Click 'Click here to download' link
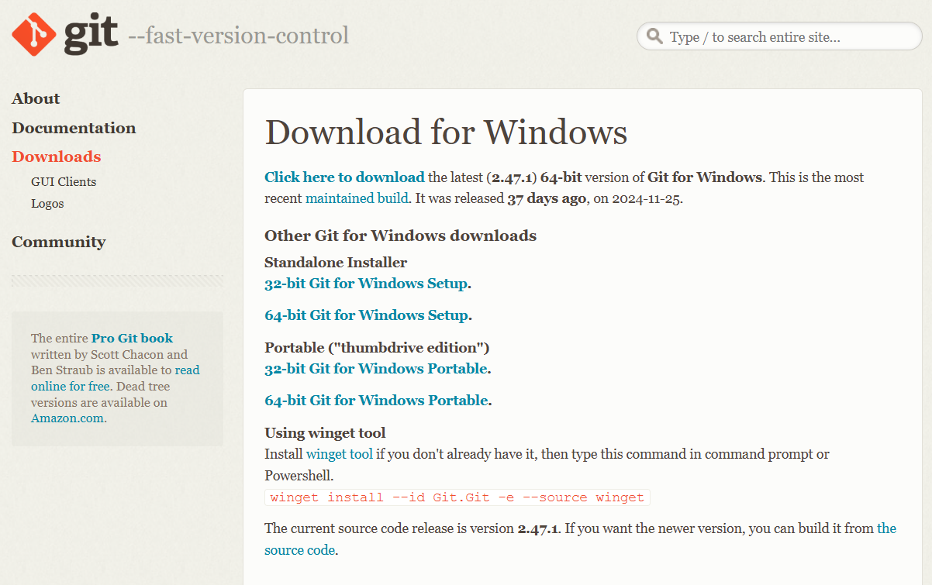932x585 pixels. tap(344, 177)
